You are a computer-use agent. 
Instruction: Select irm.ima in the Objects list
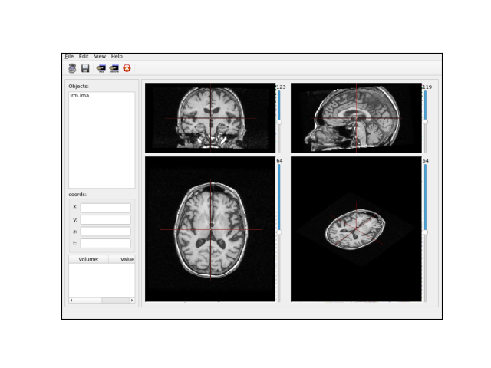[80, 95]
